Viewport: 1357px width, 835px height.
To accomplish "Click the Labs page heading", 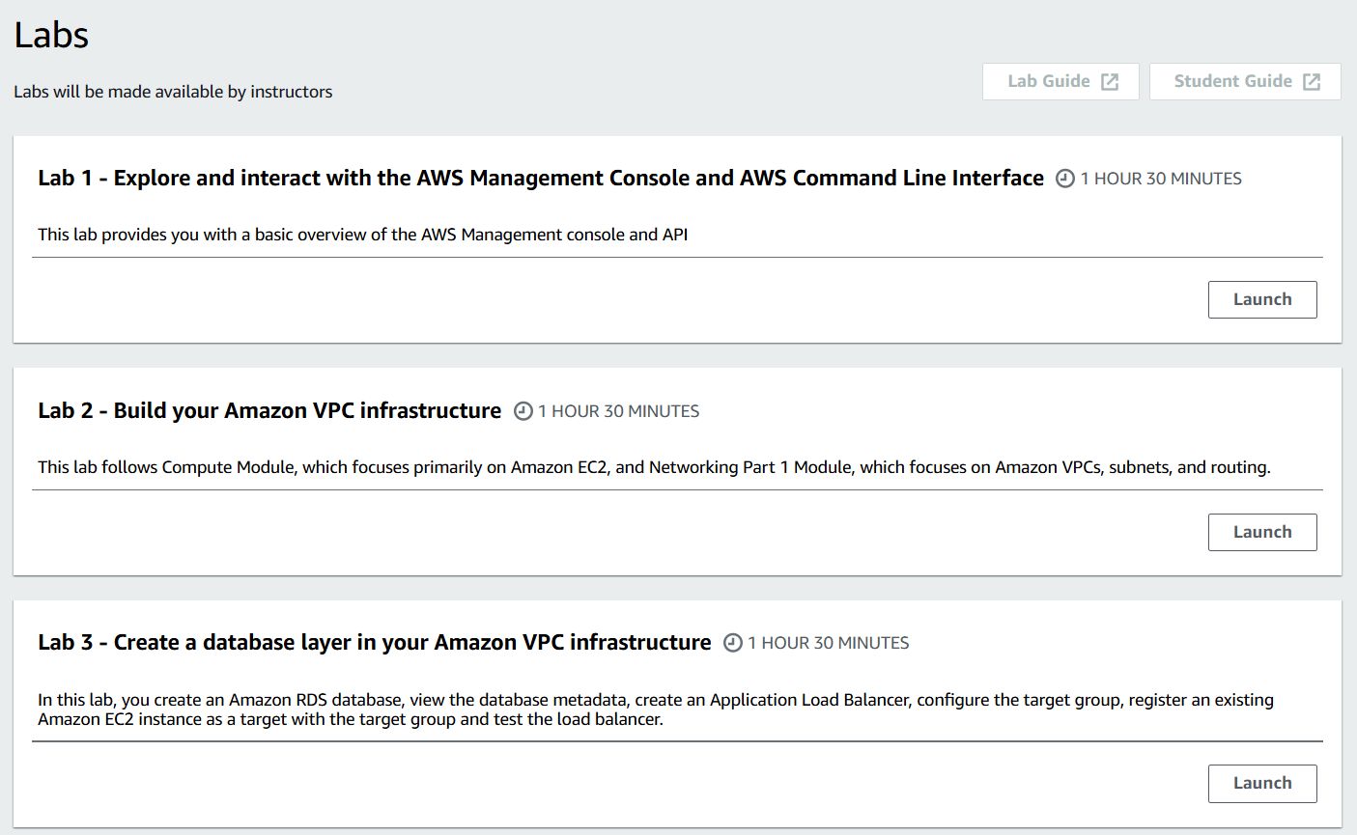I will coord(51,36).
